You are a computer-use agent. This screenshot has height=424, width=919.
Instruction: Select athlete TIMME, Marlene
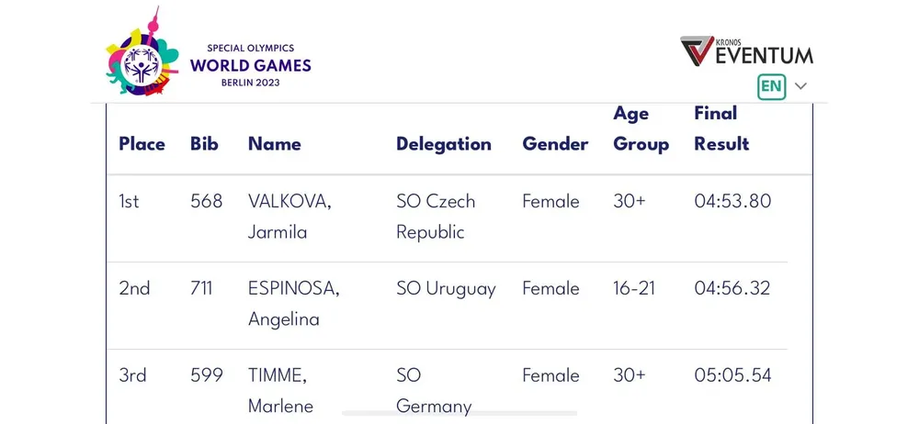280,390
